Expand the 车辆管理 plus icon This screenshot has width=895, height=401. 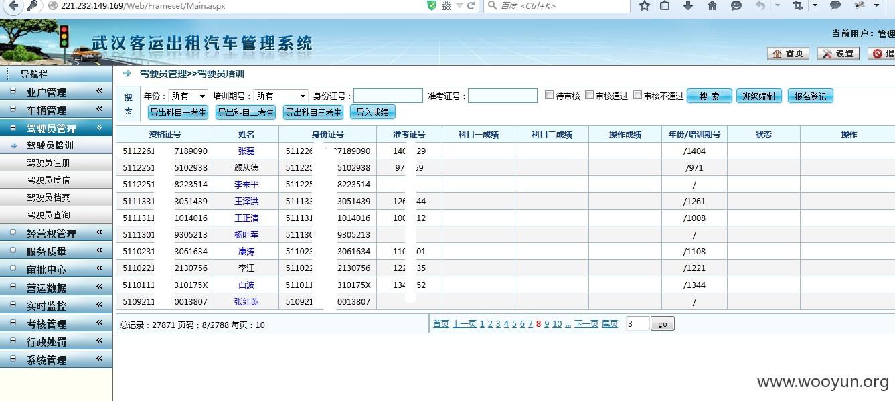(13, 109)
